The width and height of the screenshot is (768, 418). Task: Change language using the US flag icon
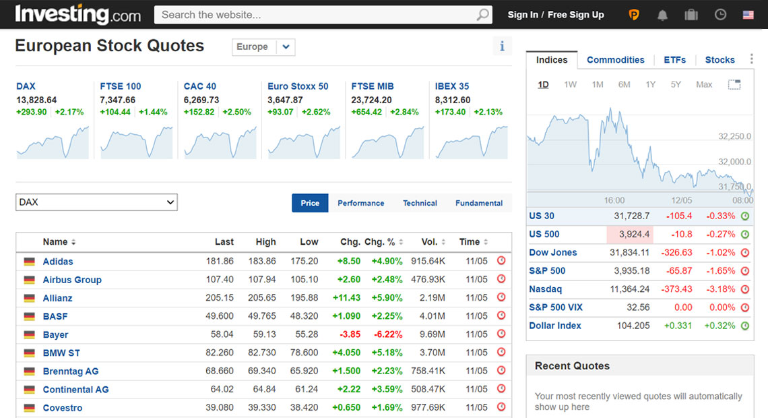pos(747,14)
